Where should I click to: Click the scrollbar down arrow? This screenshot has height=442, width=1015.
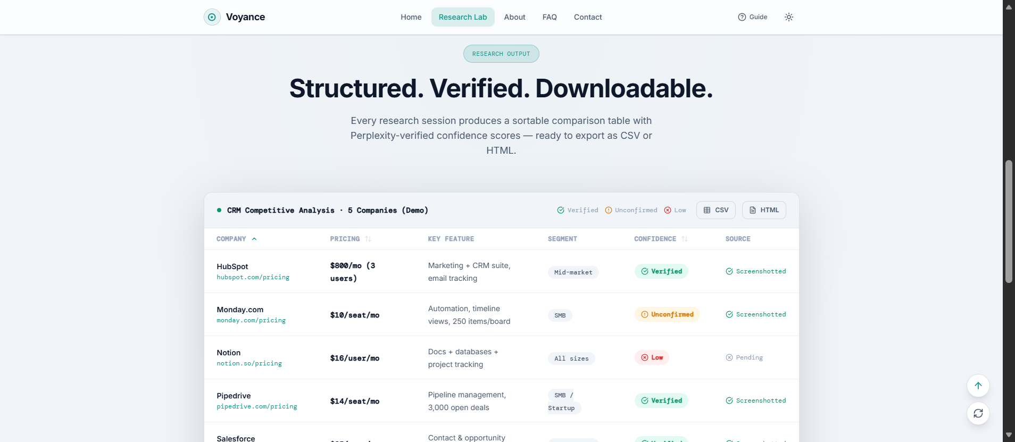(x=1009, y=435)
